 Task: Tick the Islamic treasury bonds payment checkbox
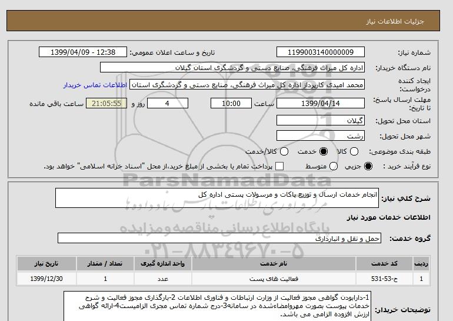point(279,166)
